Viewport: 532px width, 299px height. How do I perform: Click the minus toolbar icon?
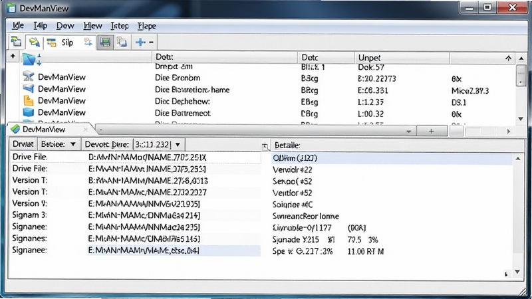click(x=152, y=43)
